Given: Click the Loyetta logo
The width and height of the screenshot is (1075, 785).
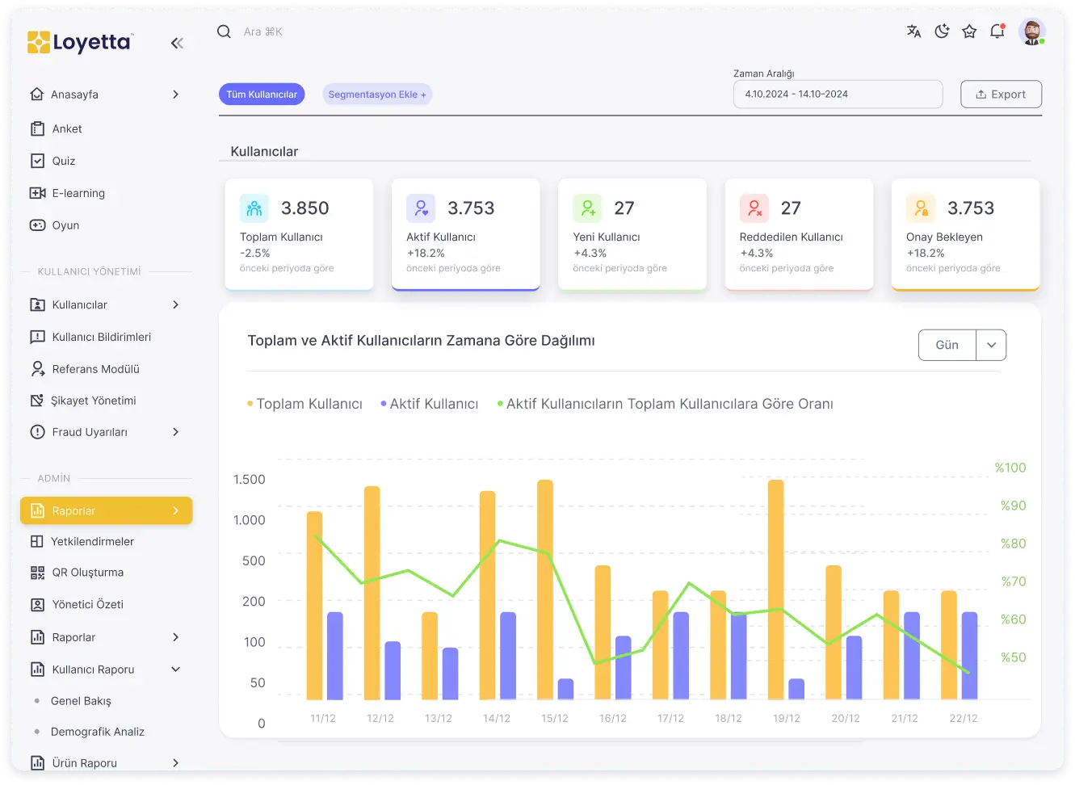Looking at the screenshot, I should (x=80, y=42).
